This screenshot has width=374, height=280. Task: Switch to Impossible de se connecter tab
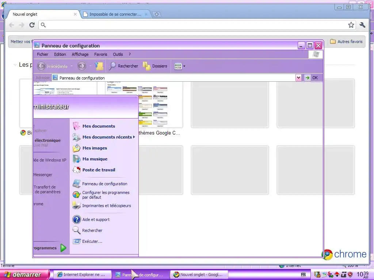[115, 14]
